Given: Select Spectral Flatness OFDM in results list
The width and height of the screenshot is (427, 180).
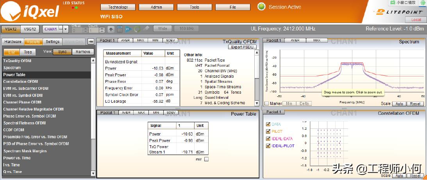Looking at the screenshot, I should pos(25,123).
